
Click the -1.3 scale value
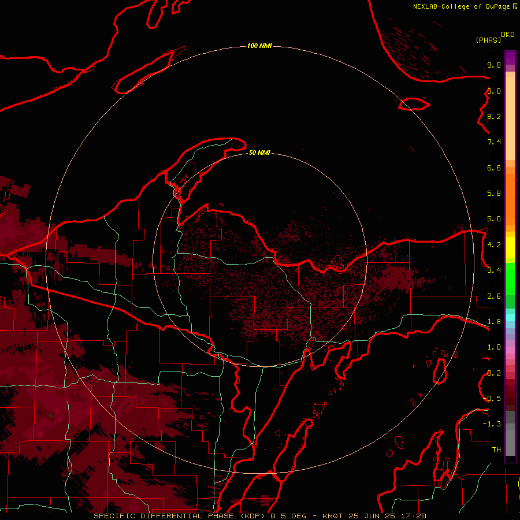[x=492, y=424]
